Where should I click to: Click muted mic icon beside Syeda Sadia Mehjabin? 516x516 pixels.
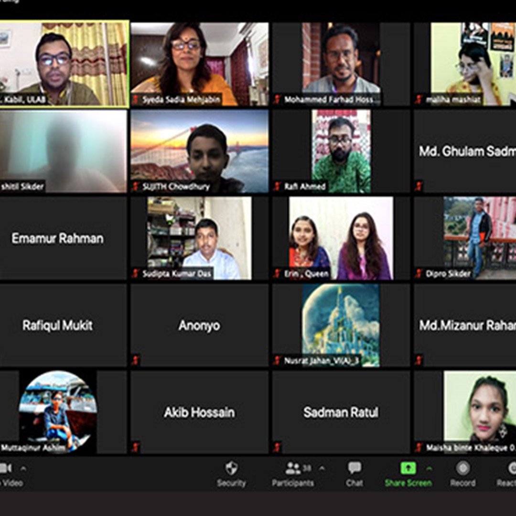tap(135, 99)
